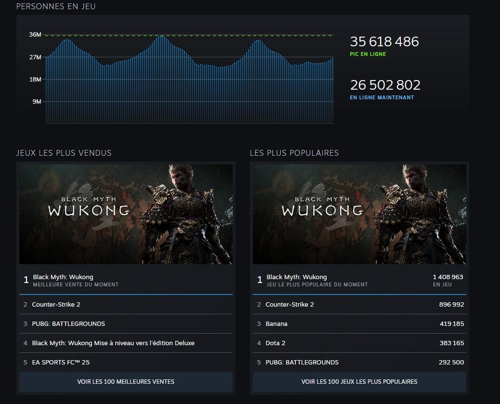
Task: Open the Voir les 100 meilleures ventes button
Action: (x=126, y=381)
